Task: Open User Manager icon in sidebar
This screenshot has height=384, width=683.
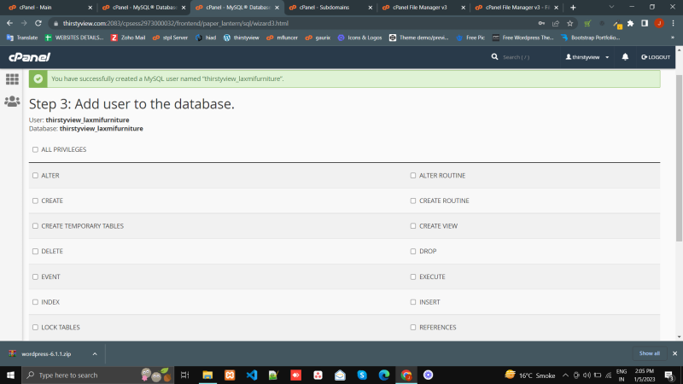Action: coord(12,102)
